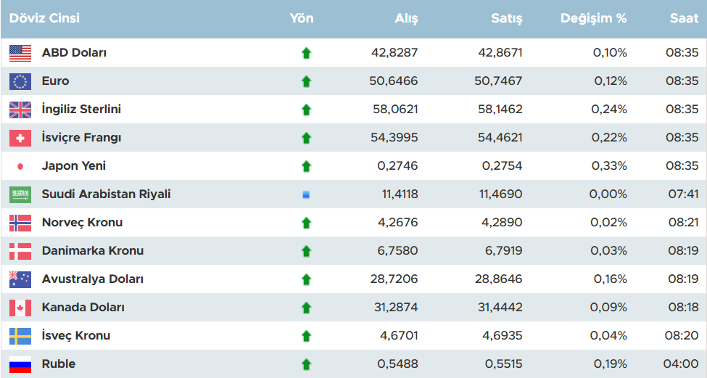Click the United Kingdom flag icon
707x378 pixels.
20,110
